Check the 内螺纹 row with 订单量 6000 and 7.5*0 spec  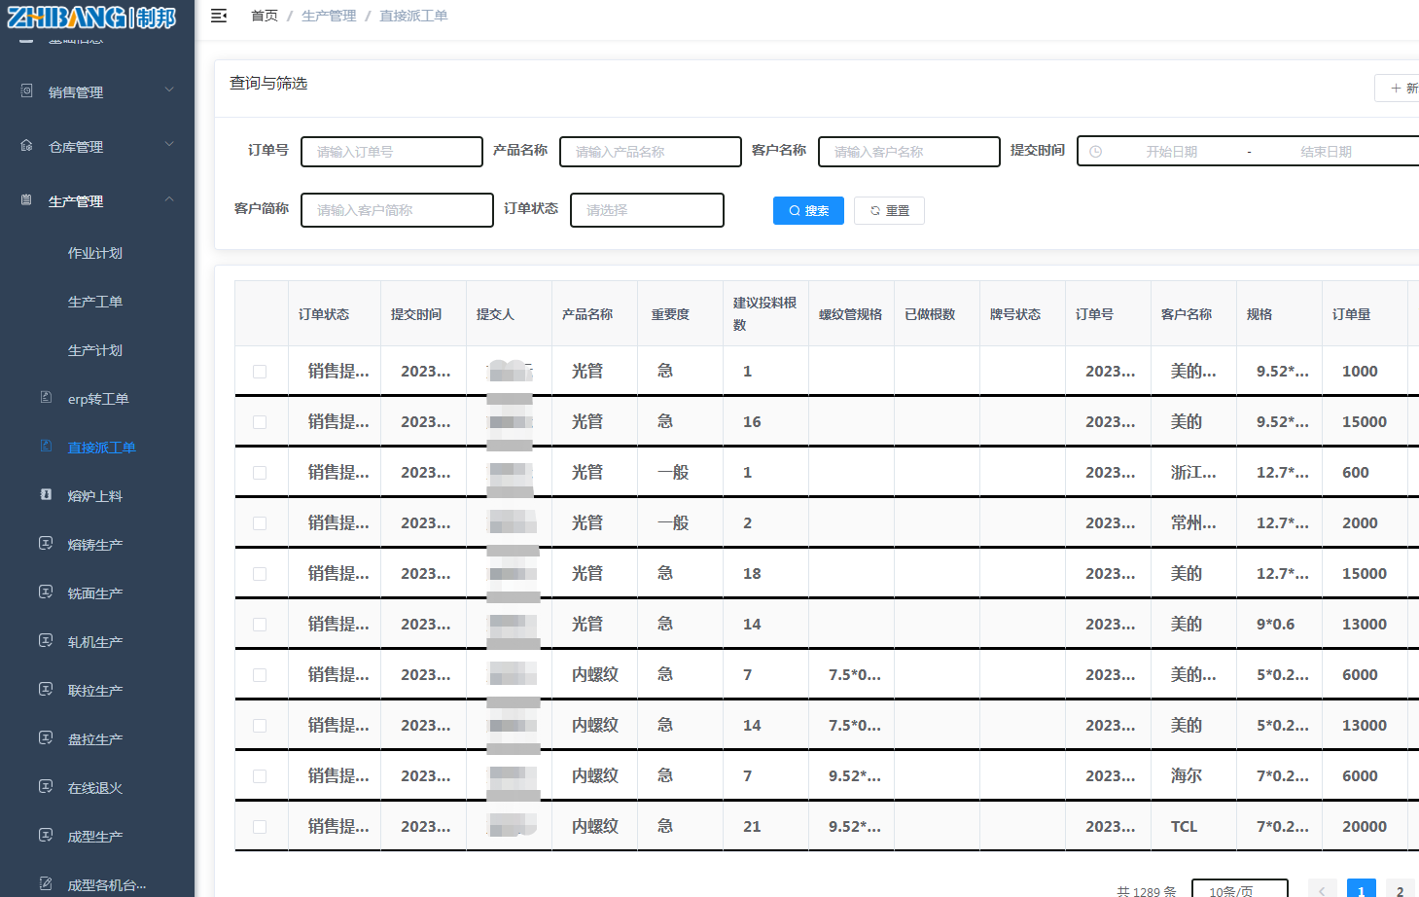(x=260, y=675)
